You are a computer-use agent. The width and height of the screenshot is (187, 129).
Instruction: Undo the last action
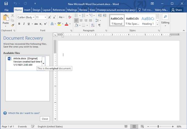coord(15,3)
